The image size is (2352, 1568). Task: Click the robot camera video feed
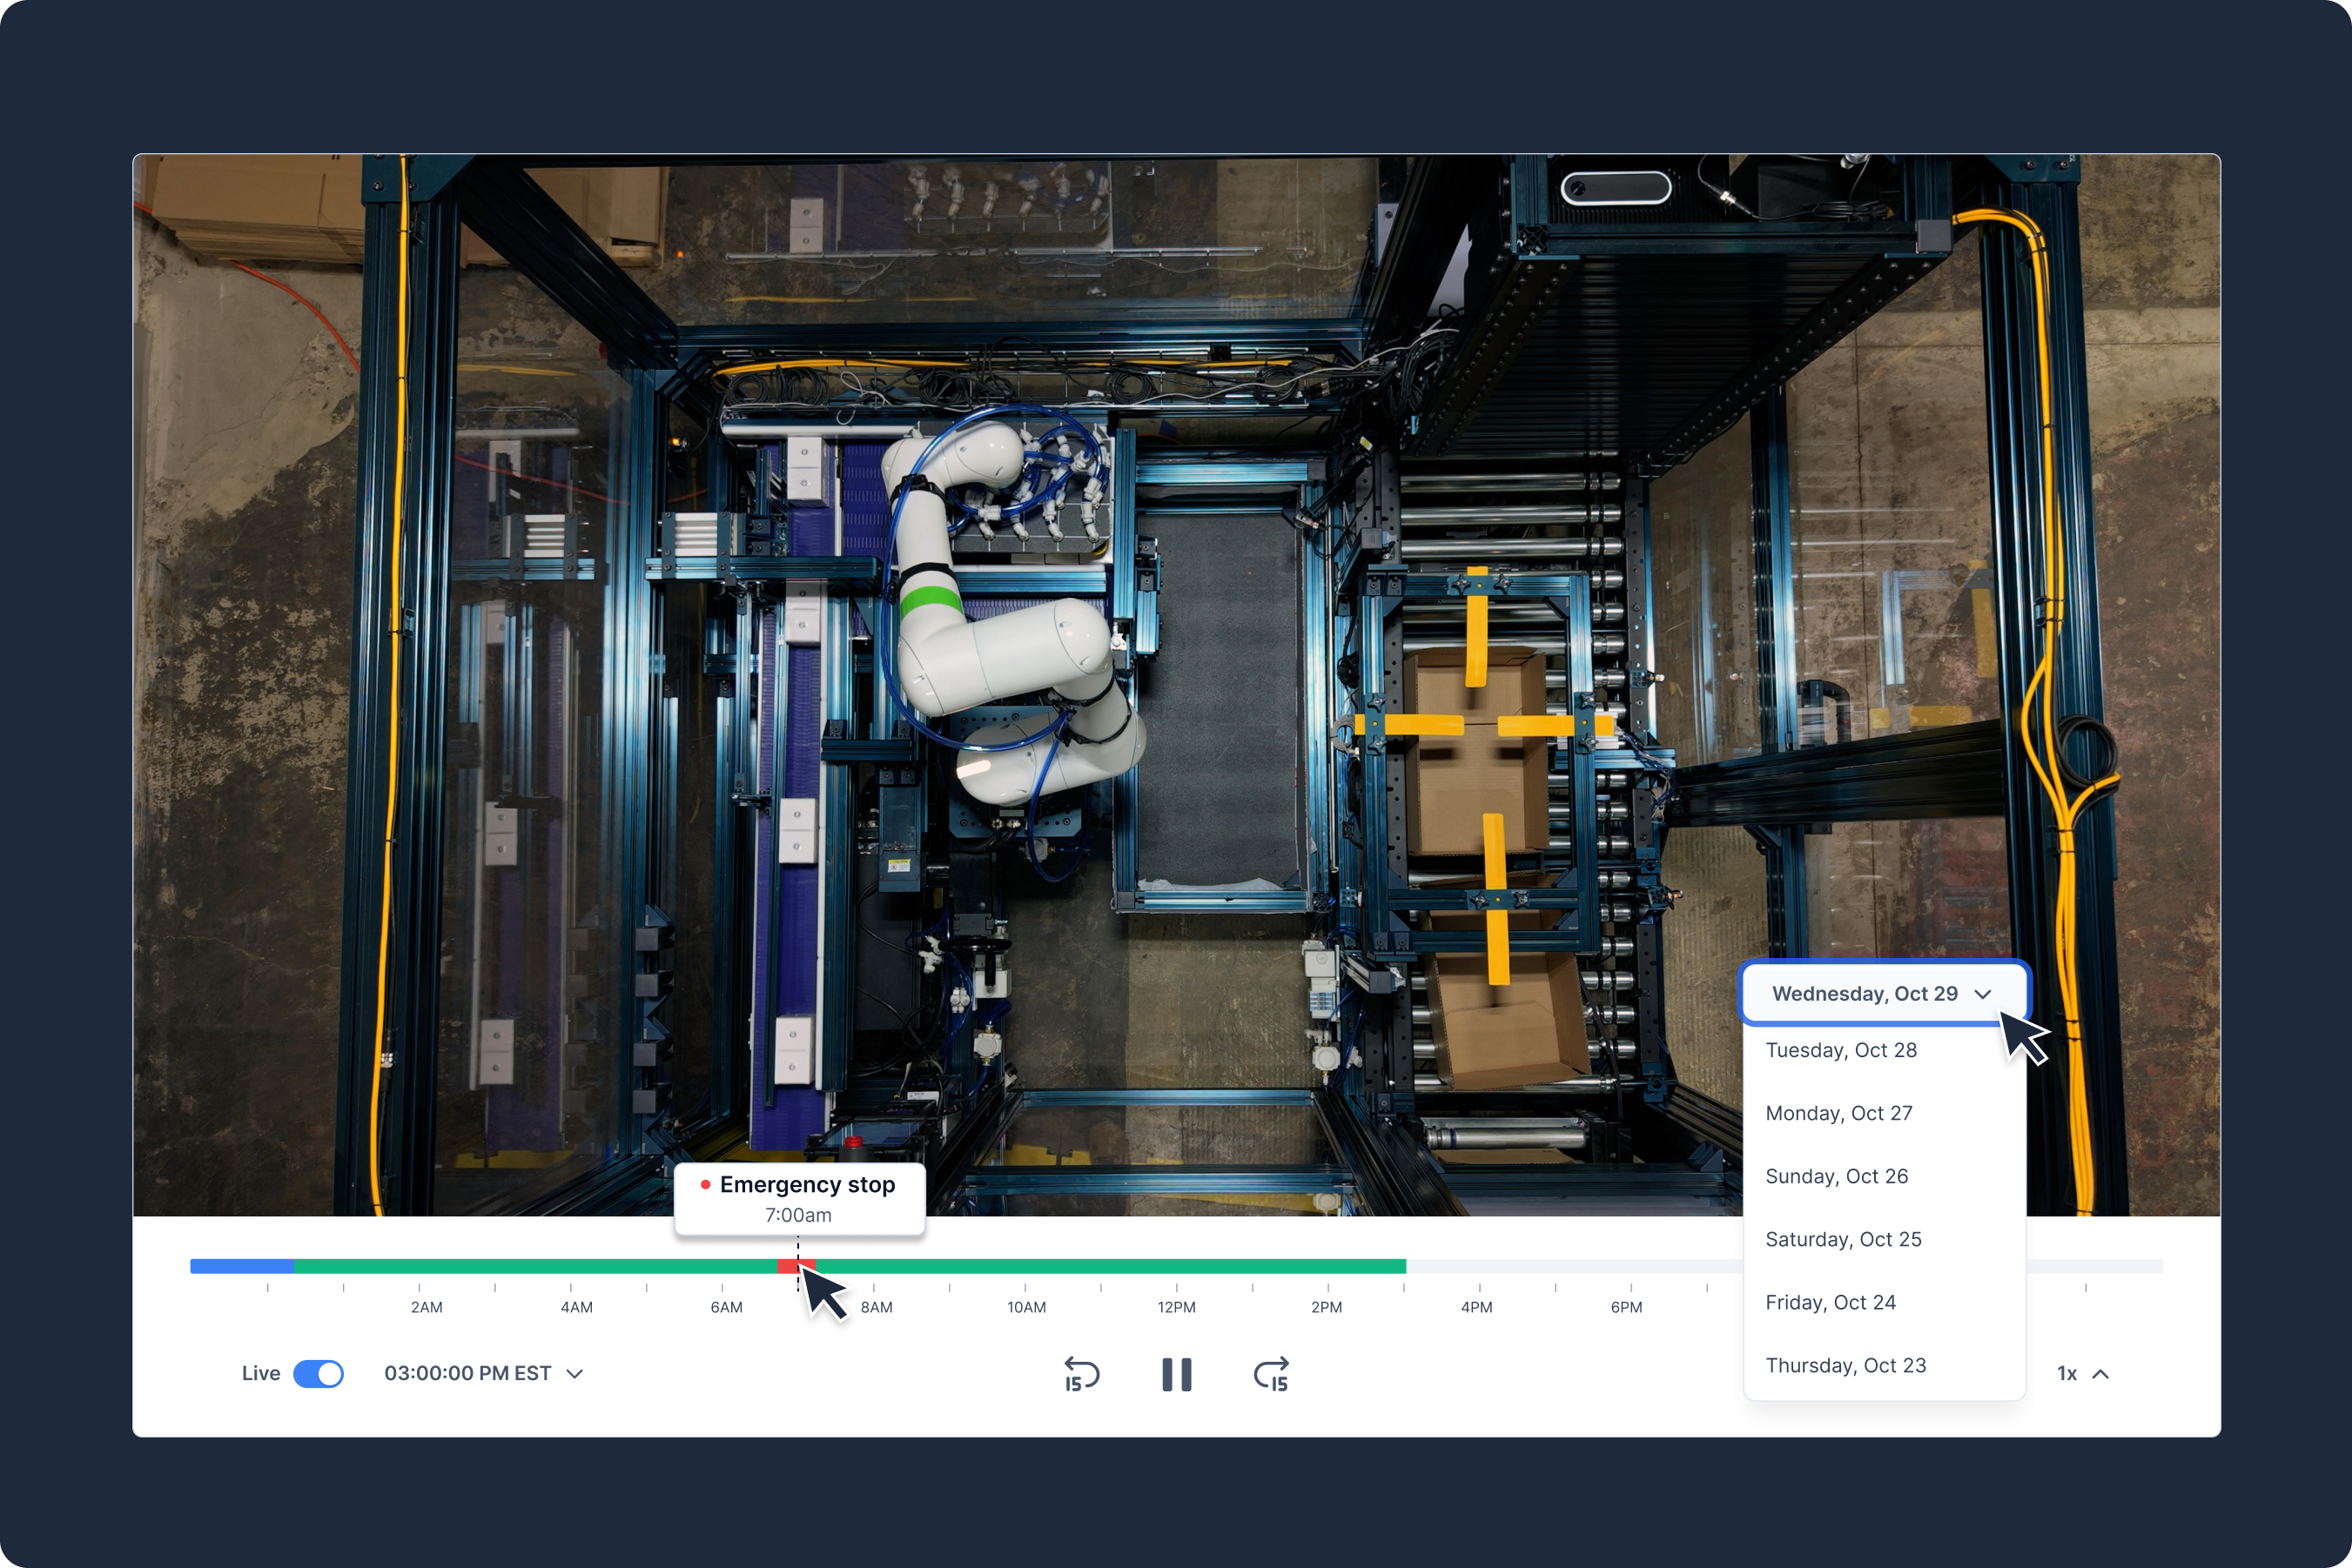[x=1177, y=685]
